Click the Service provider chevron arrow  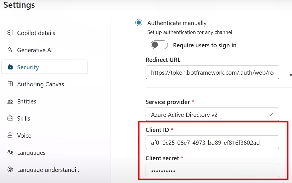click(270, 115)
